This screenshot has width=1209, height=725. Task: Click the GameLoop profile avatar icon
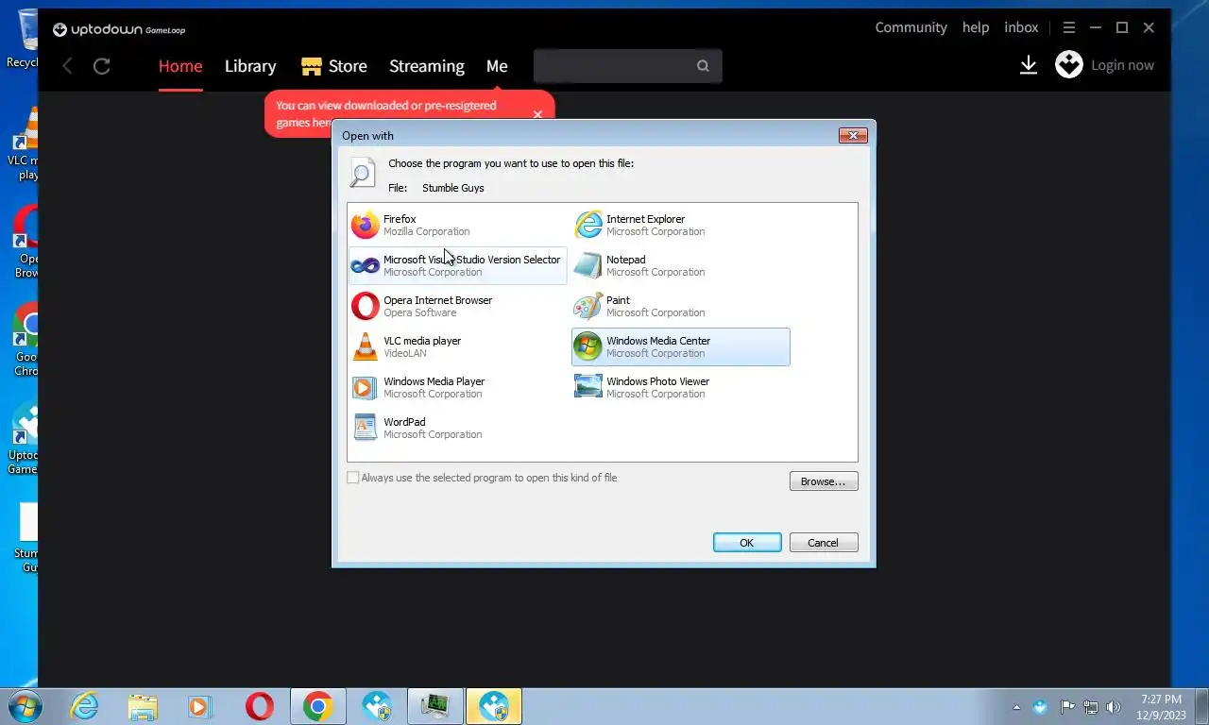(1068, 65)
